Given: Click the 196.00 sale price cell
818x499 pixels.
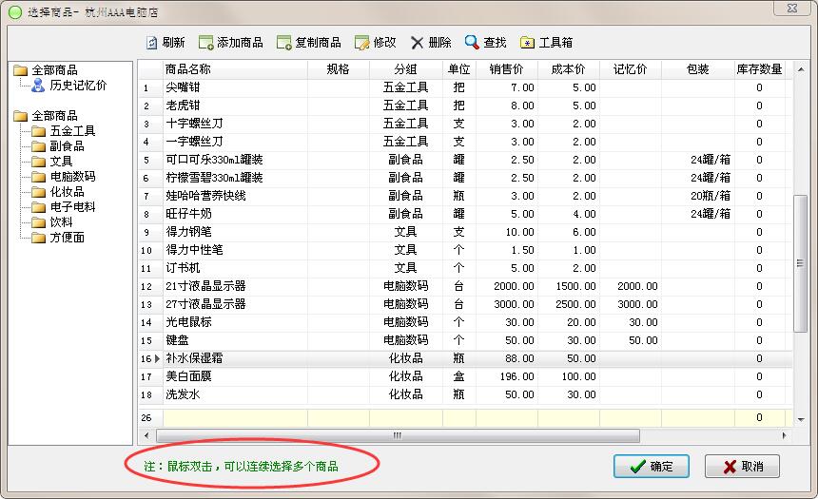Looking at the screenshot, I should pos(507,376).
